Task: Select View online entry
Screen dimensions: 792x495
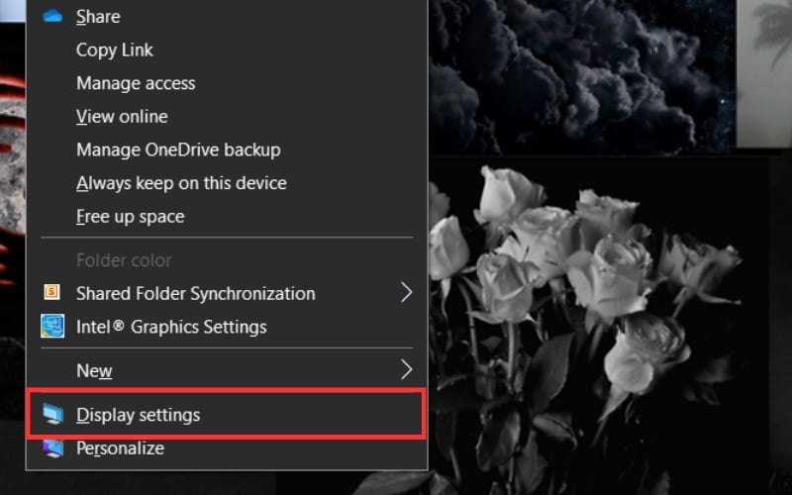Action: point(227,117)
